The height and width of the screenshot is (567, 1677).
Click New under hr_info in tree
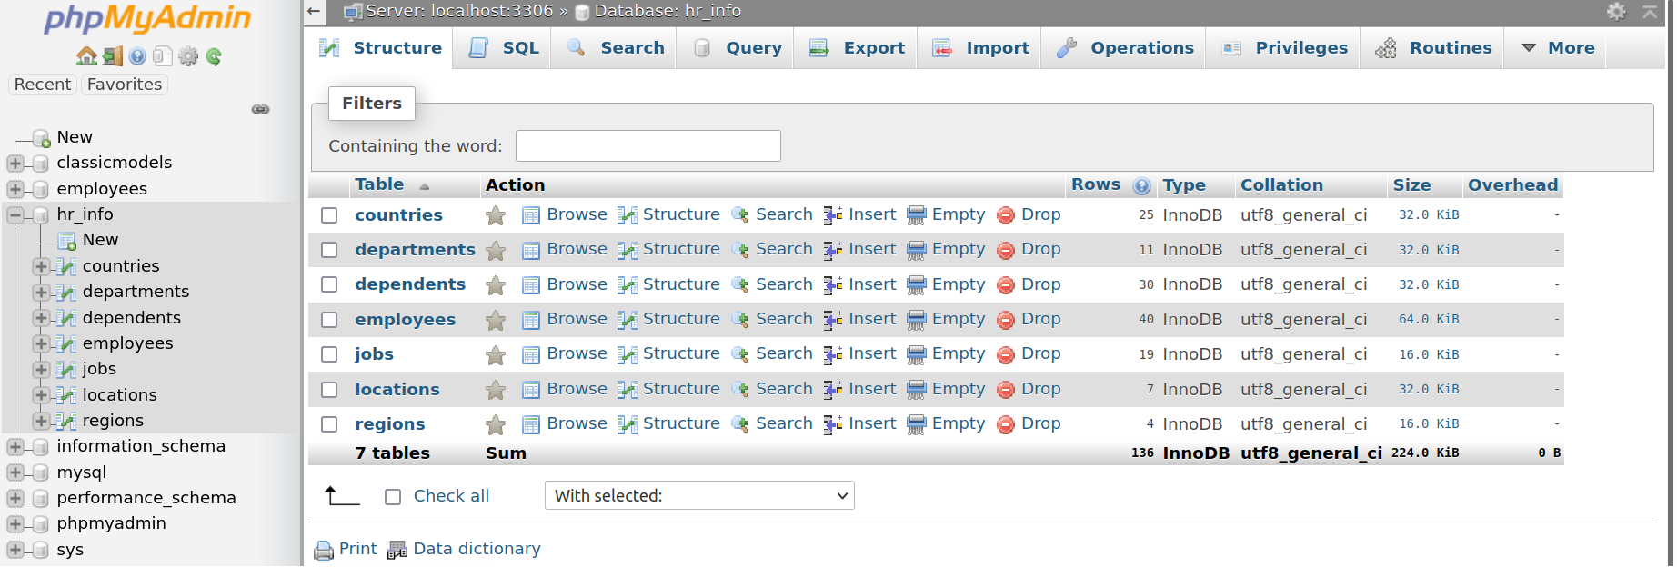[x=100, y=240]
